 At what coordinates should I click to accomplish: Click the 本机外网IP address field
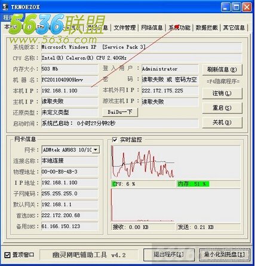click(170, 91)
